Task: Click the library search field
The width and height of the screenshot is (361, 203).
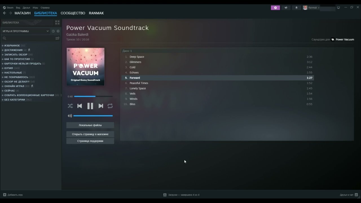Action: click(x=28, y=38)
